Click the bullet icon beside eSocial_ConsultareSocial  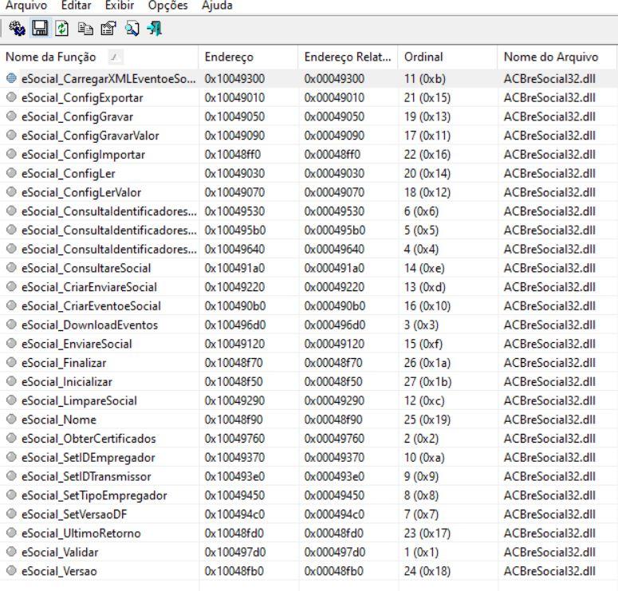pos(11,268)
